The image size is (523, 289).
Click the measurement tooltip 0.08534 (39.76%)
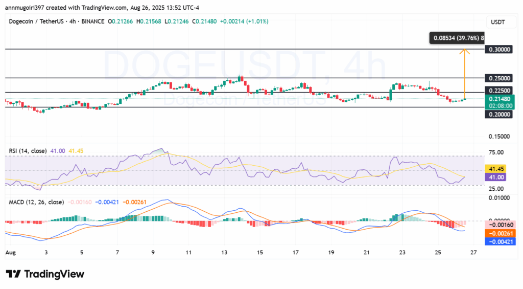click(457, 38)
